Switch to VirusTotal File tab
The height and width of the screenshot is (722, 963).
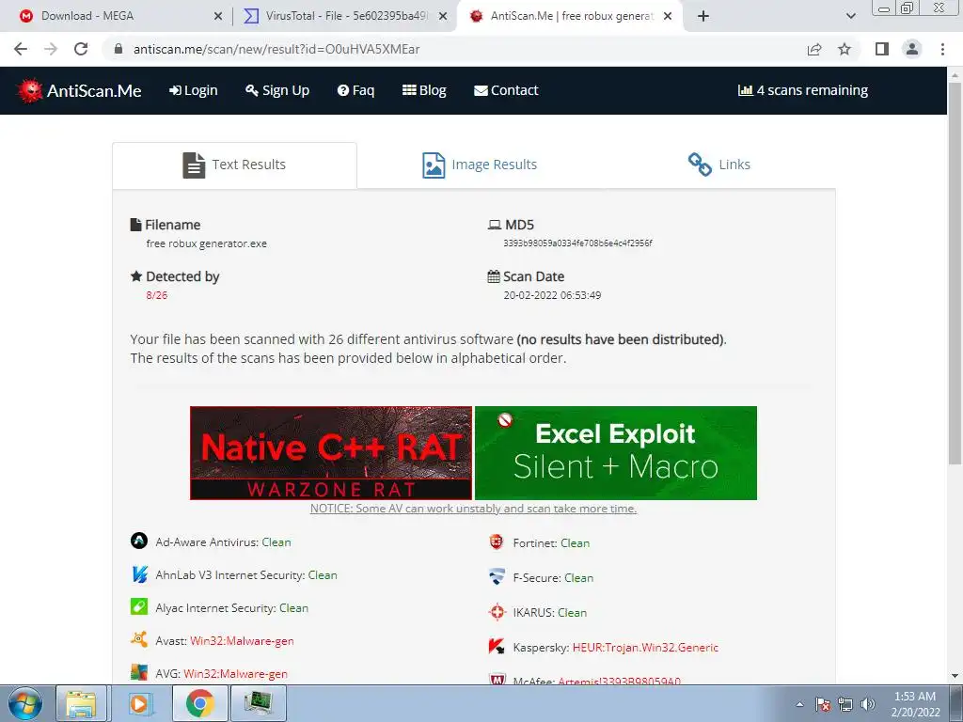click(346, 16)
